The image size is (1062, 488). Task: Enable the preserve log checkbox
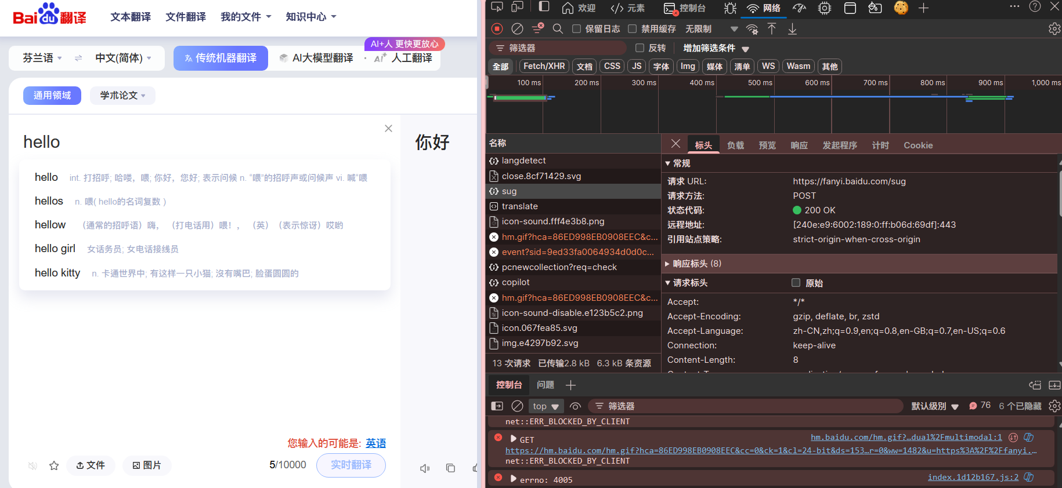tap(576, 28)
